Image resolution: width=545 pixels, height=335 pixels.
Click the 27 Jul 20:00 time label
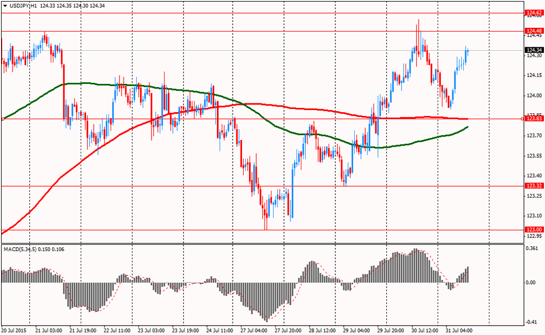click(288, 331)
